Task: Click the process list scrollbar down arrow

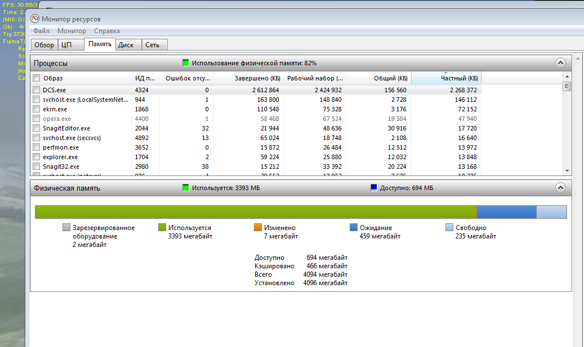Action: (x=567, y=171)
